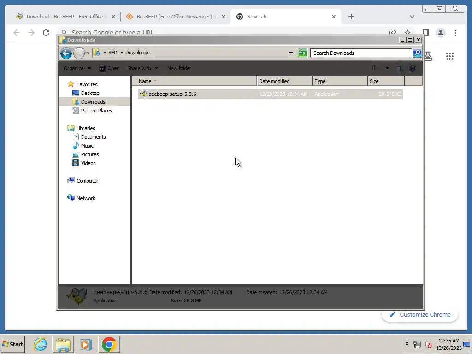Close the Download - BeeBEEP tab
This screenshot has width=472, height=354.
113,17
